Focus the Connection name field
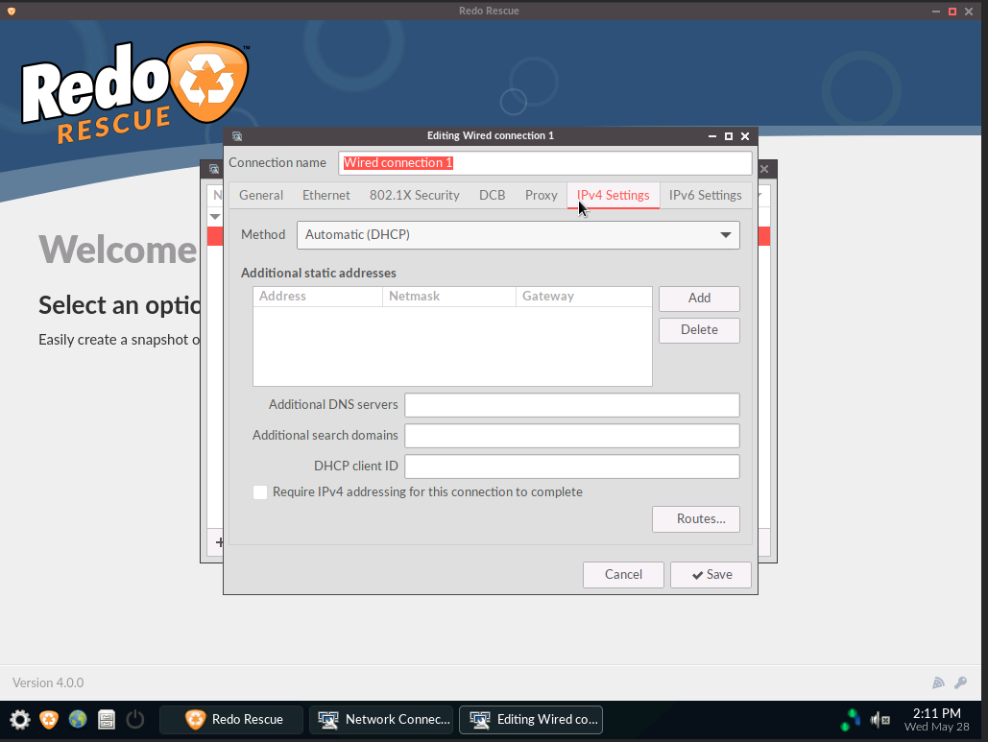Screen dimensions: 988x742 (x=545, y=163)
